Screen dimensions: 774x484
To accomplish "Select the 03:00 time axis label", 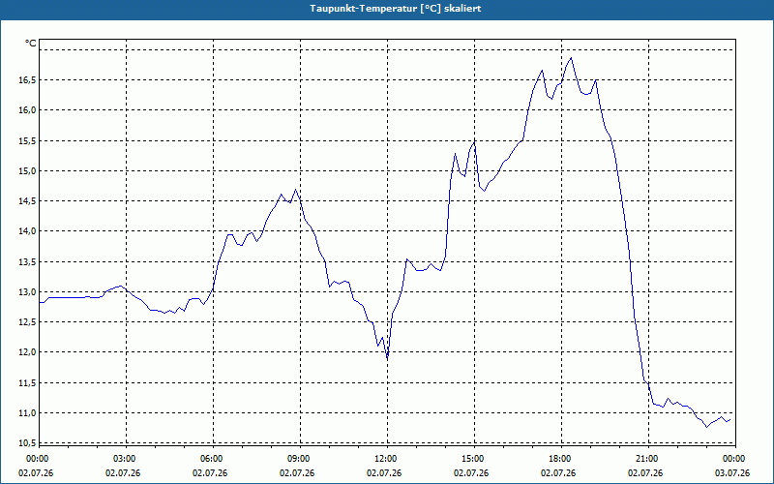I will click(124, 459).
